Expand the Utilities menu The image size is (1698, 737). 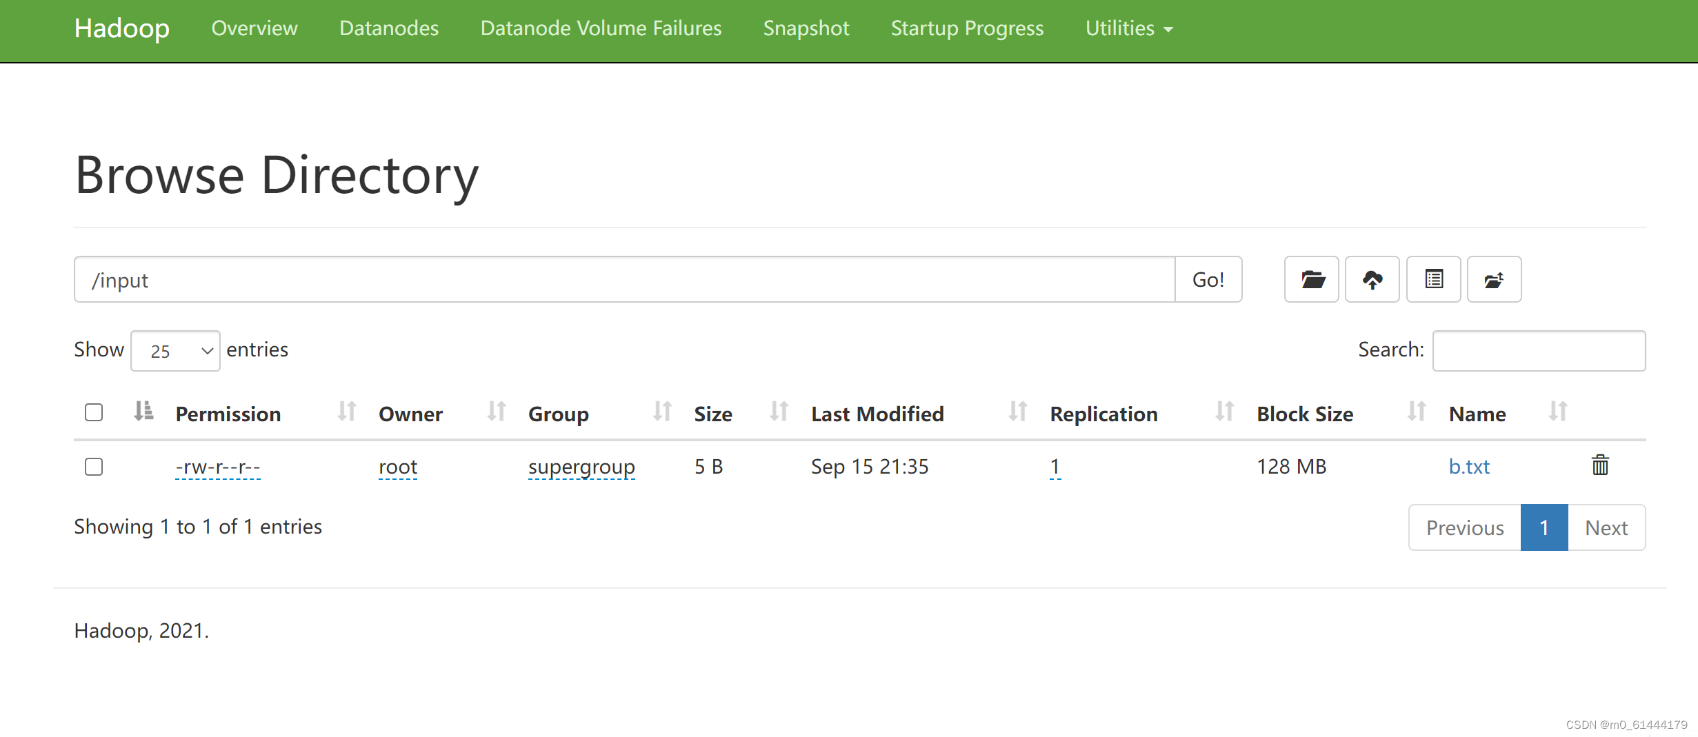tap(1129, 28)
